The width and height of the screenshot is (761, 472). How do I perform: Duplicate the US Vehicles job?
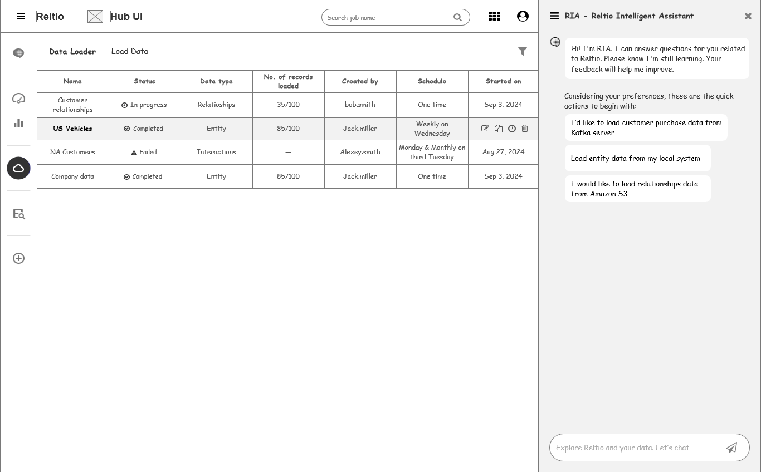[x=499, y=129]
